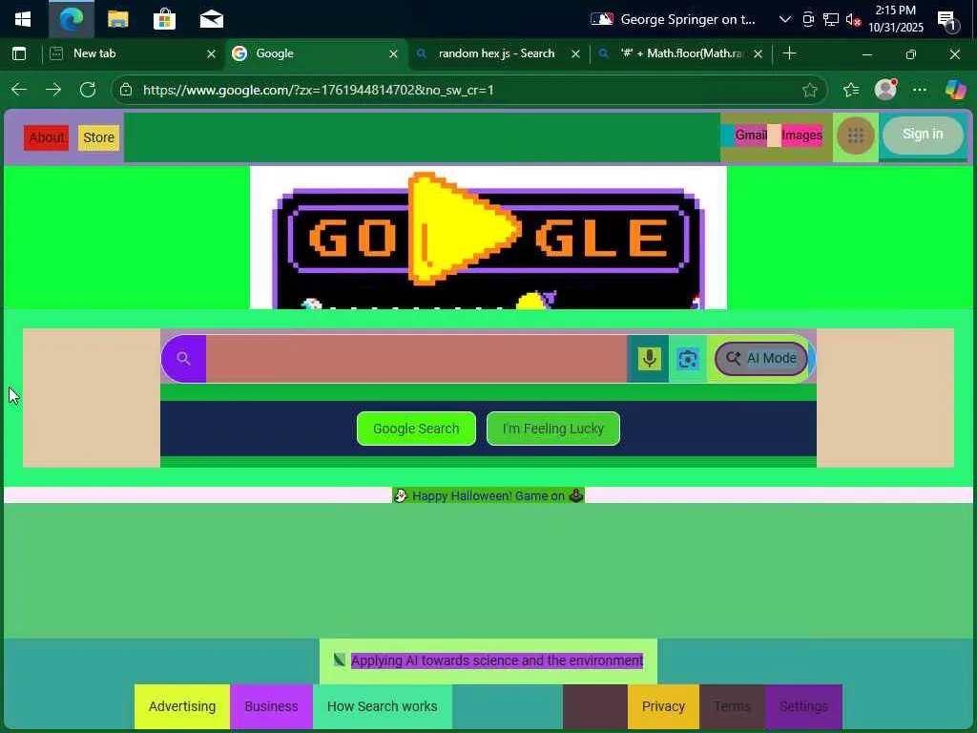
Task: Open the Store link
Action: [x=98, y=137]
